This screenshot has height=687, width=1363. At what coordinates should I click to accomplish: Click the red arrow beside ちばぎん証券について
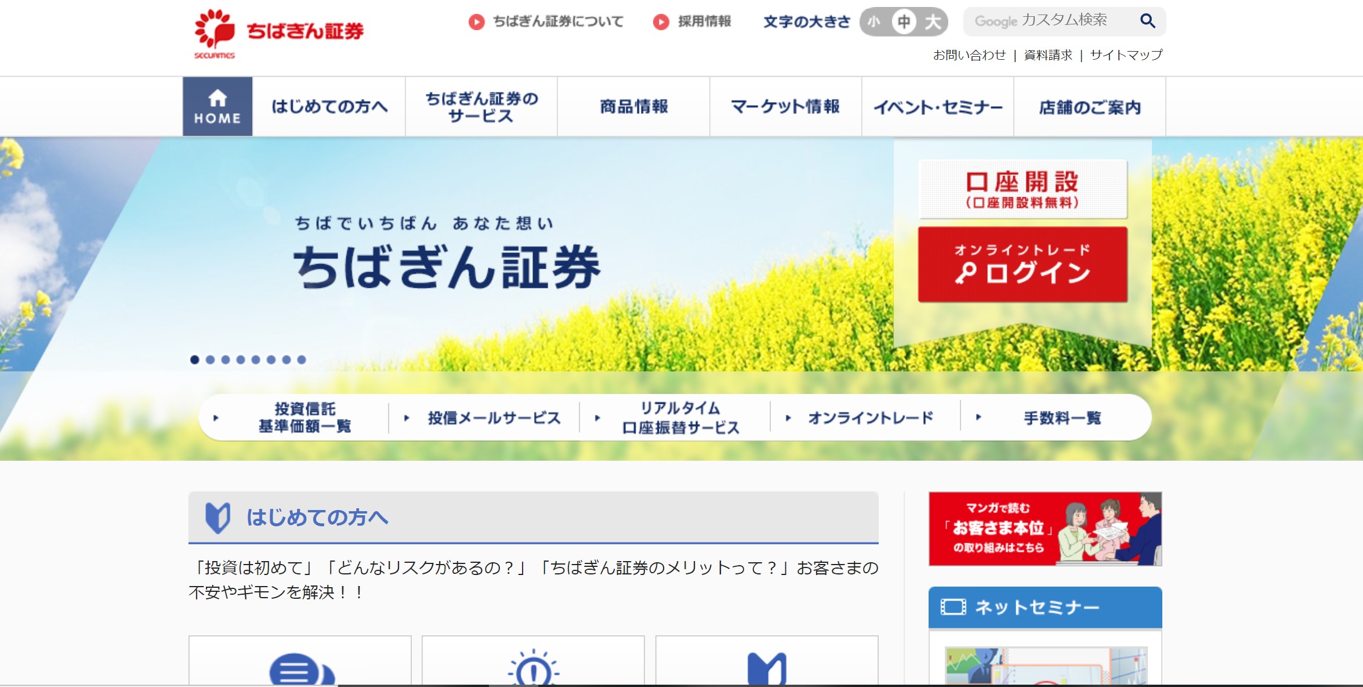tap(476, 22)
